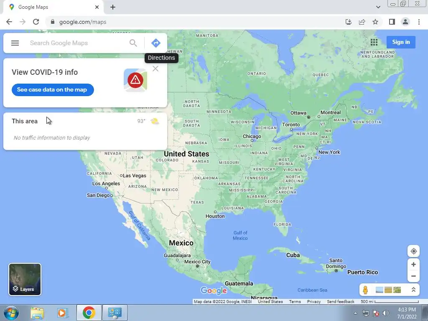Open the Google apps grid
Image resolution: width=428 pixels, height=321 pixels.
[374, 42]
